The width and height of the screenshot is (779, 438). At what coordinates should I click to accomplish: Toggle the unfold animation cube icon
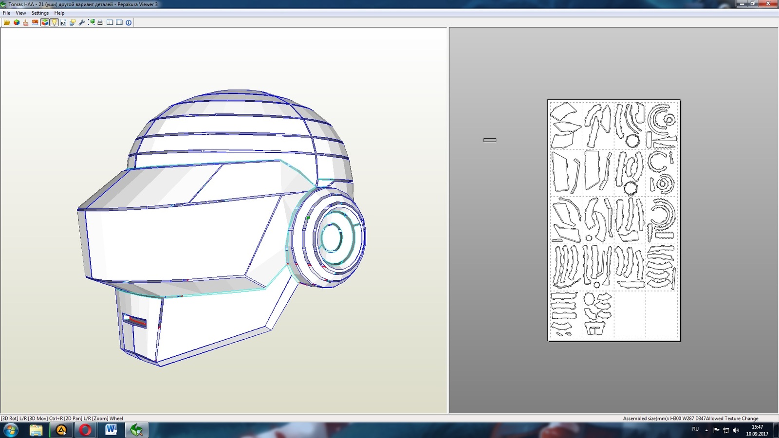[x=45, y=22]
